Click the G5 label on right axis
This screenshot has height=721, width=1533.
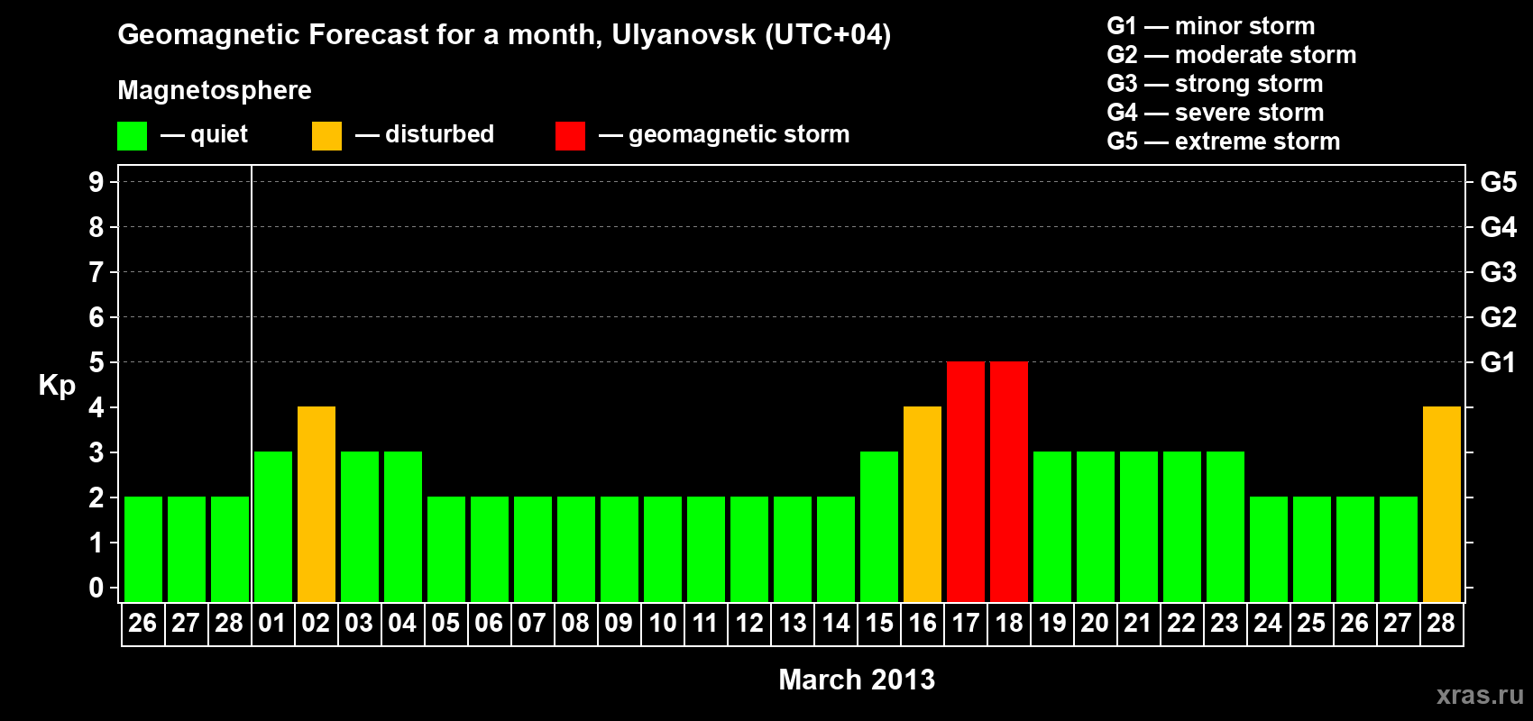pos(1498,182)
